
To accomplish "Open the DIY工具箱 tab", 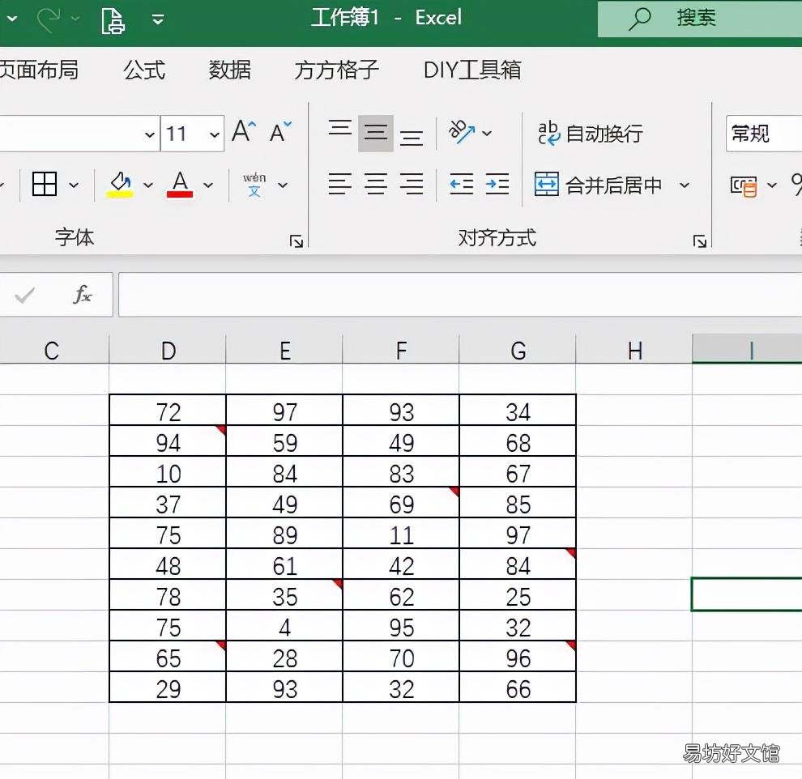I will (x=472, y=70).
